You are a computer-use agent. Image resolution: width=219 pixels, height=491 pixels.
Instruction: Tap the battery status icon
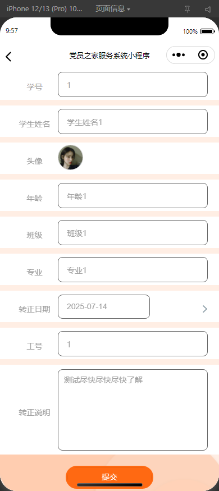[x=207, y=31]
